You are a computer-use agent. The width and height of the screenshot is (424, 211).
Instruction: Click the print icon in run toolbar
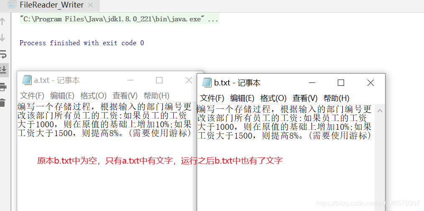tap(3, 87)
